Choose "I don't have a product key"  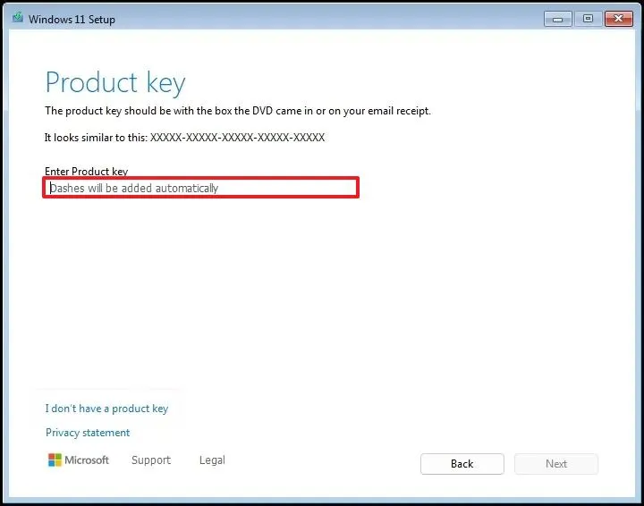coord(106,409)
